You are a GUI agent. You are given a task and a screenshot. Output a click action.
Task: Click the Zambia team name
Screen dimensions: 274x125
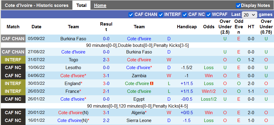[x=139, y=76]
